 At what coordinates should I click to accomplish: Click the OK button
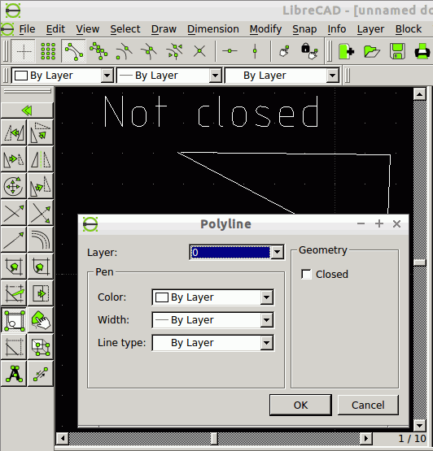(300, 405)
